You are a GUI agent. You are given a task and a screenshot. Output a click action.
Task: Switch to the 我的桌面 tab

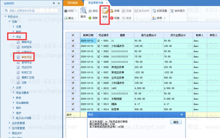pos(73,3)
